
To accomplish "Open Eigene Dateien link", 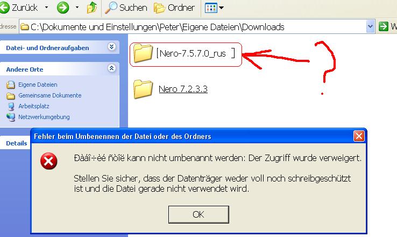I will [38, 85].
